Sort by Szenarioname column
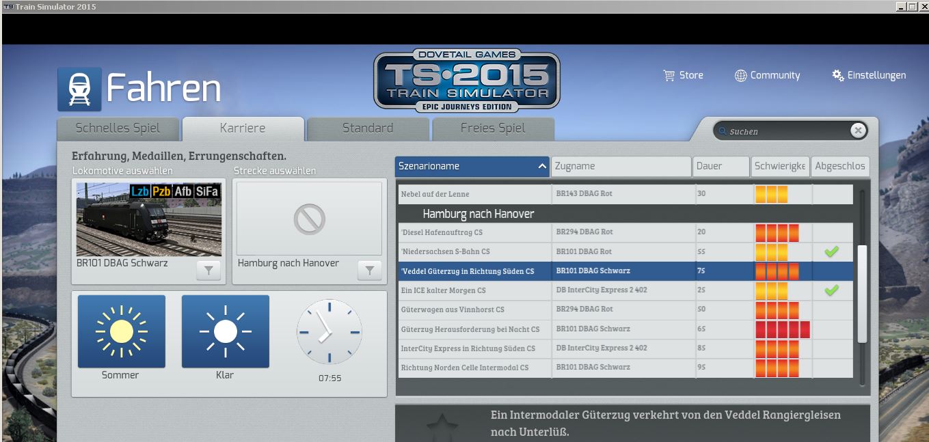Image resolution: width=929 pixels, height=442 pixels. pos(472,166)
